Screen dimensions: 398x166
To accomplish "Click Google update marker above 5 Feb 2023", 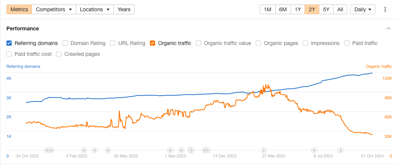I will (x=84, y=150).
